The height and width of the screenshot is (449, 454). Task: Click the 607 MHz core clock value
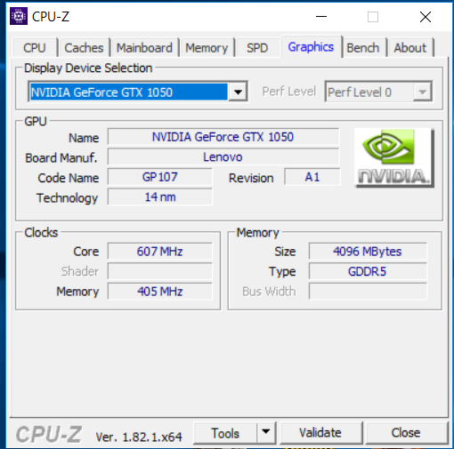tap(160, 252)
